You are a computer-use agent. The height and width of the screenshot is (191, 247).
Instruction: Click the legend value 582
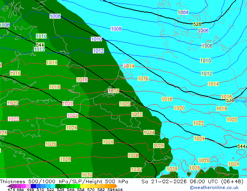tap(101, 189)
